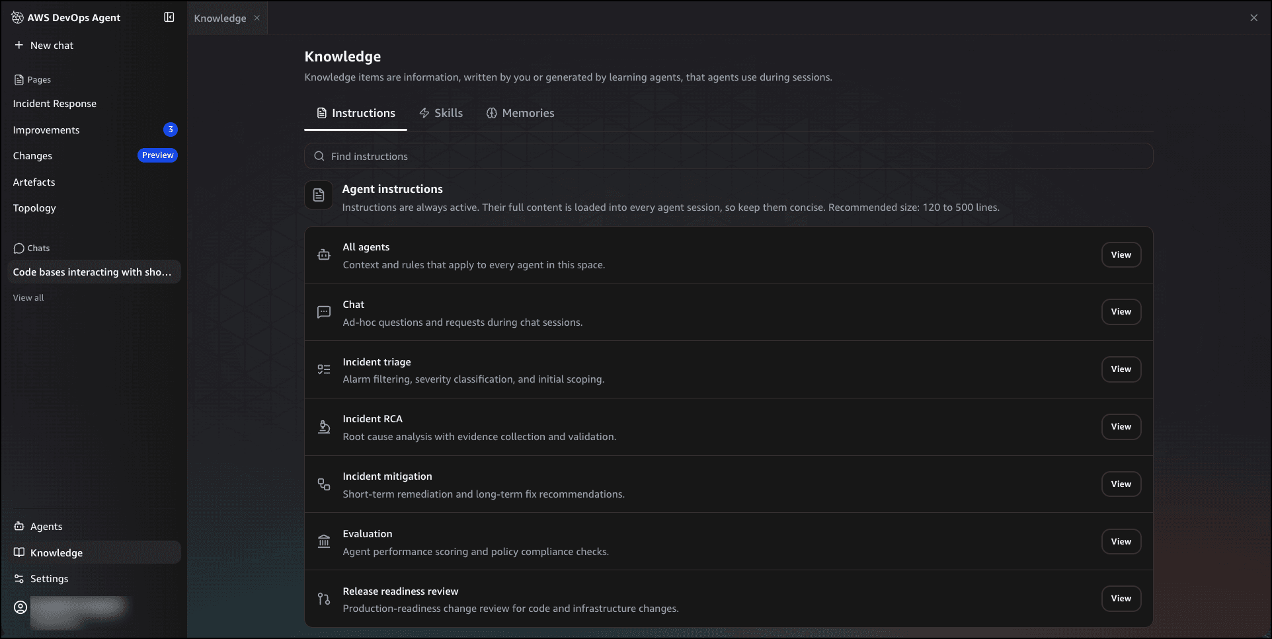The height and width of the screenshot is (639, 1272).
Task: View Incident RCA instructions
Action: [x=1121, y=427]
